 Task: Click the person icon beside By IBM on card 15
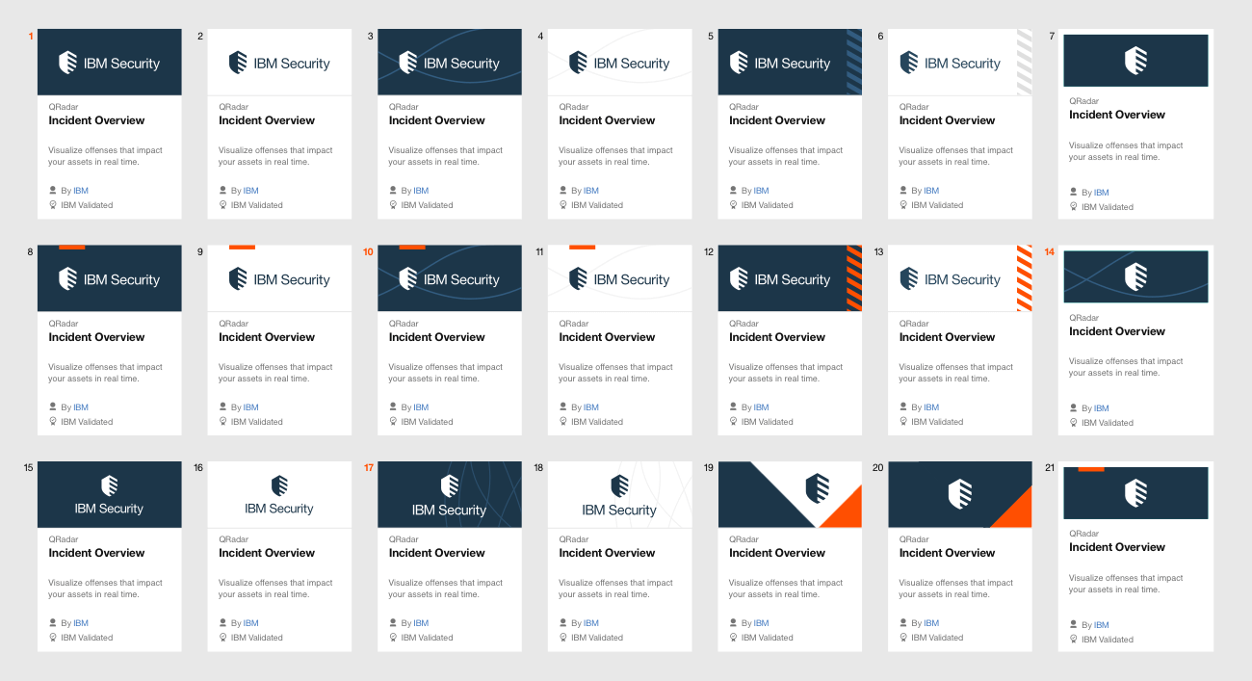[53, 622]
